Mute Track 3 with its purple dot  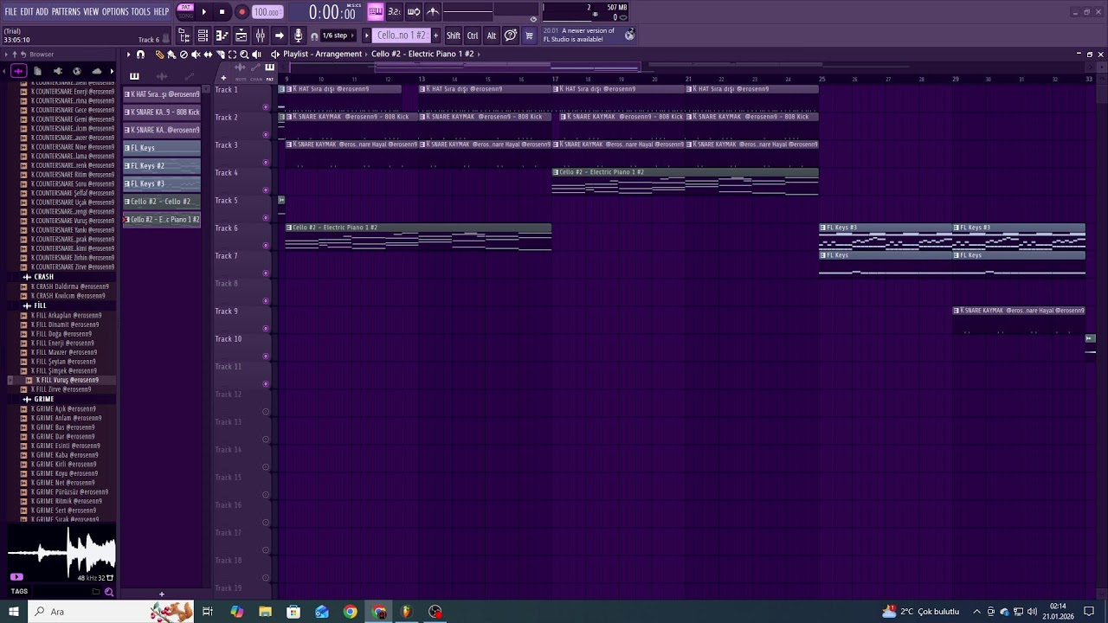pyautogui.click(x=266, y=163)
